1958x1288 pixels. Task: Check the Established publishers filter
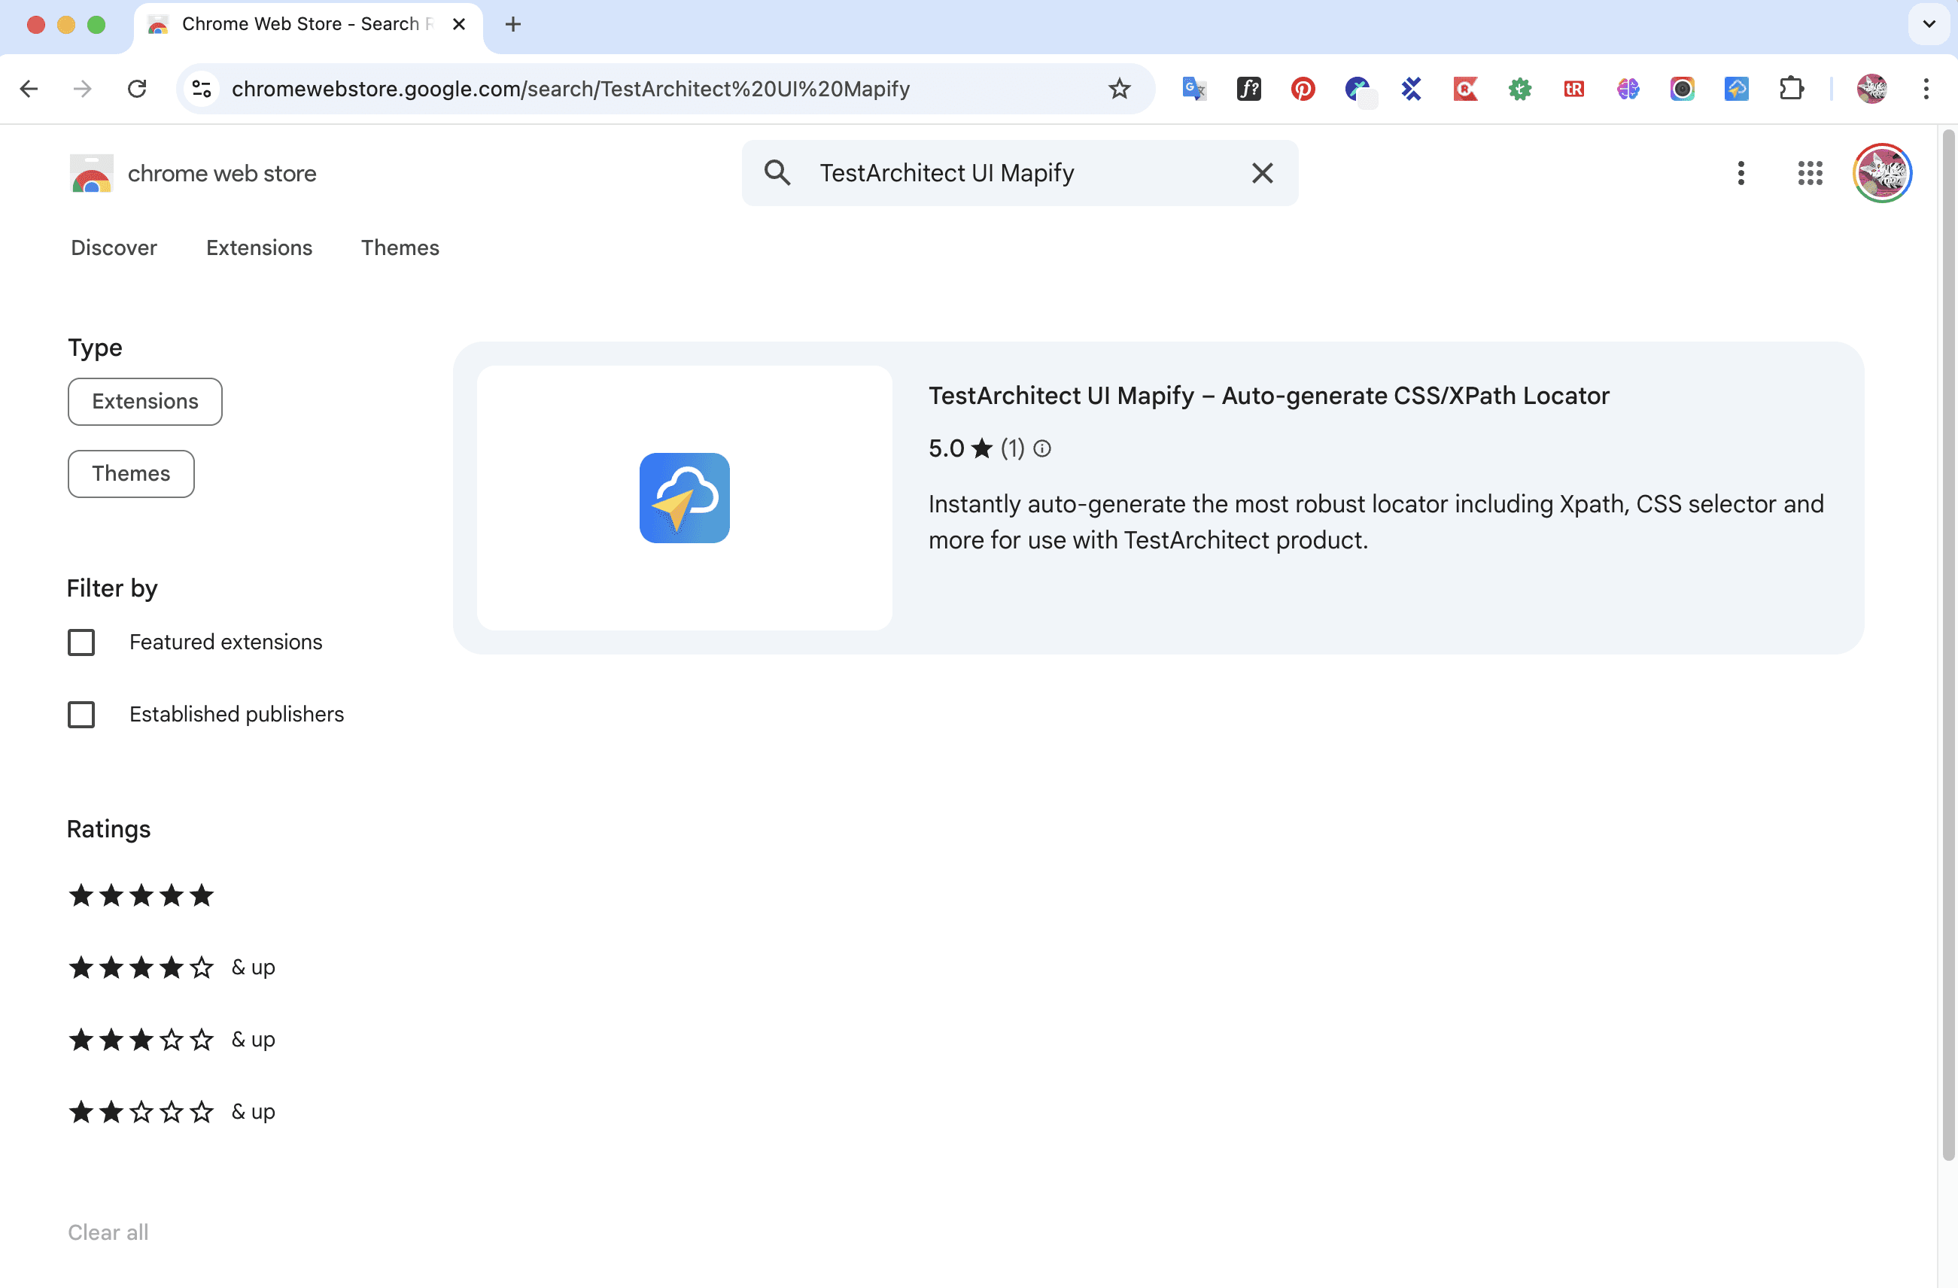coord(81,714)
